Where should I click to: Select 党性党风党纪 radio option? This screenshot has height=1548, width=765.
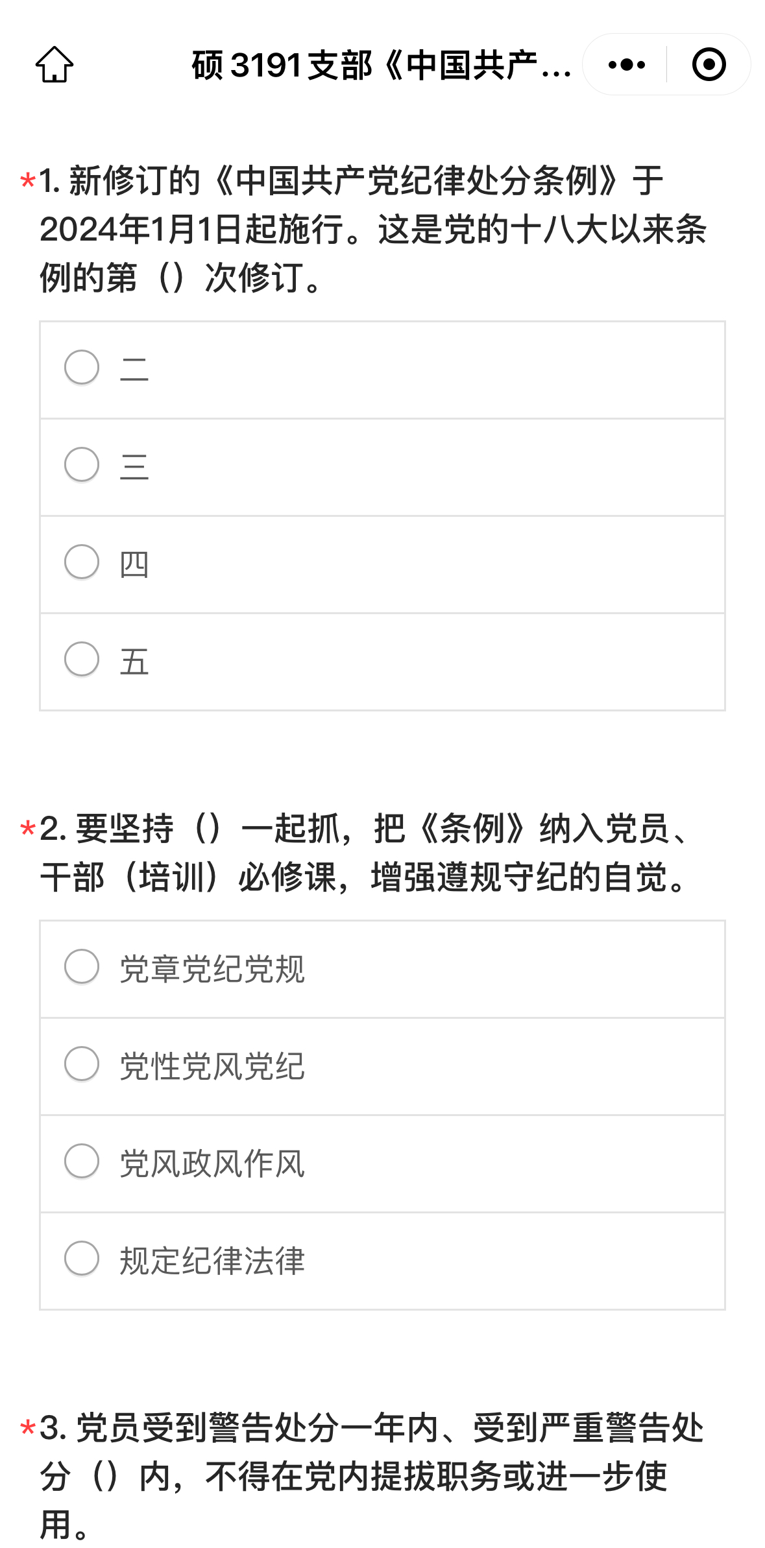coord(82,1064)
